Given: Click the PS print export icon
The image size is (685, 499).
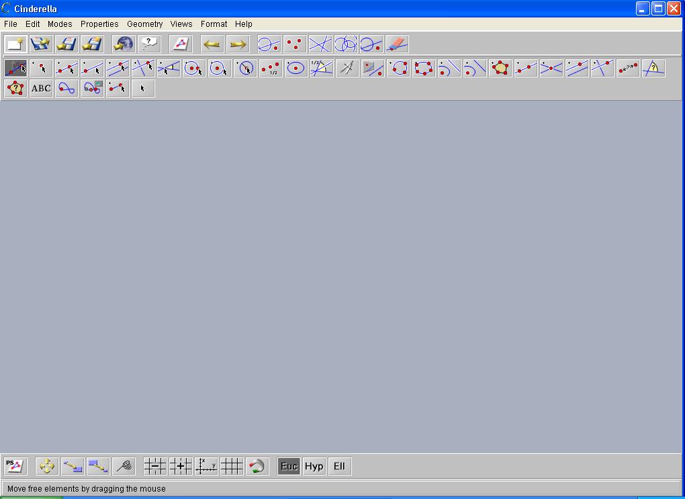Looking at the screenshot, I should [x=15, y=466].
